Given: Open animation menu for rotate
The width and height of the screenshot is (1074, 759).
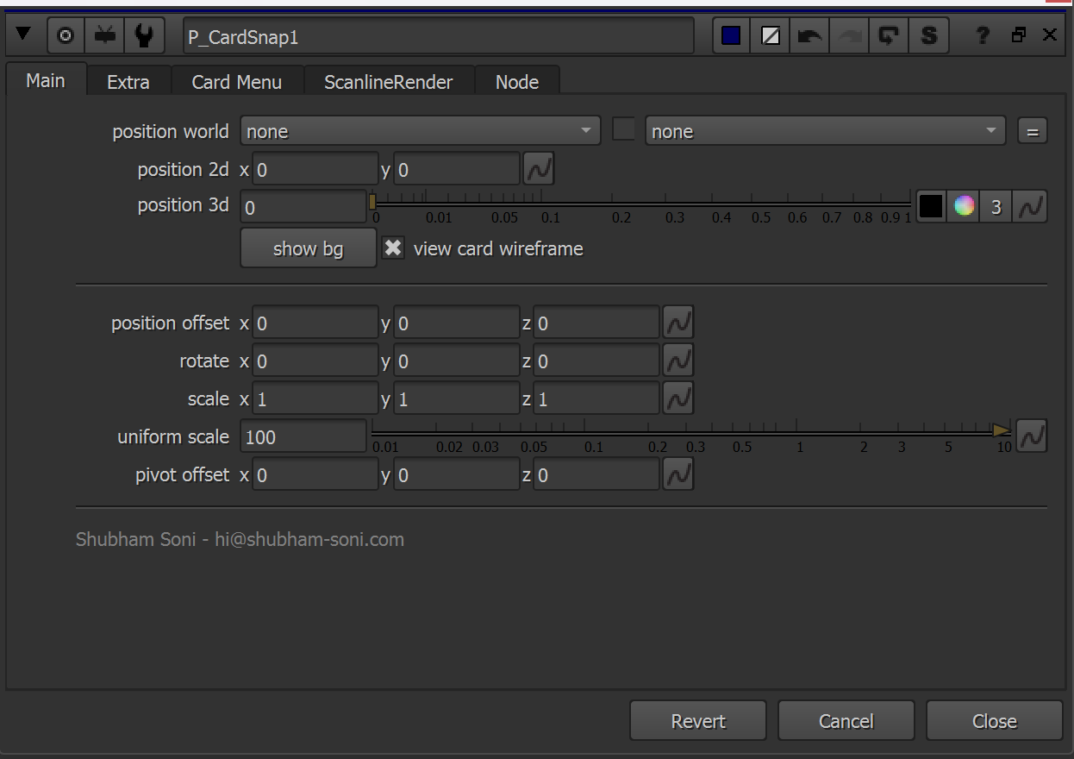Looking at the screenshot, I should [x=678, y=361].
